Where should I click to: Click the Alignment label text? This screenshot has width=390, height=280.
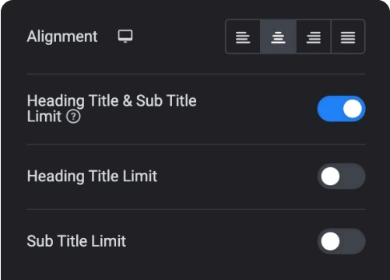[x=62, y=37]
